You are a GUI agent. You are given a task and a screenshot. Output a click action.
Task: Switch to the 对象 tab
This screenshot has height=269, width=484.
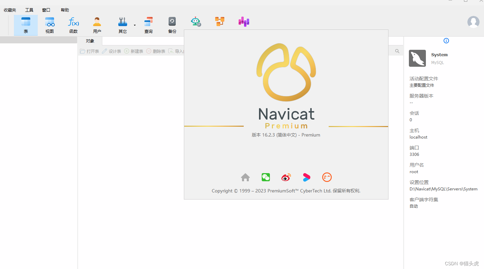(x=90, y=41)
